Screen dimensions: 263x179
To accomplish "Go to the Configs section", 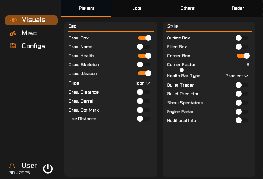I will tap(33, 46).
